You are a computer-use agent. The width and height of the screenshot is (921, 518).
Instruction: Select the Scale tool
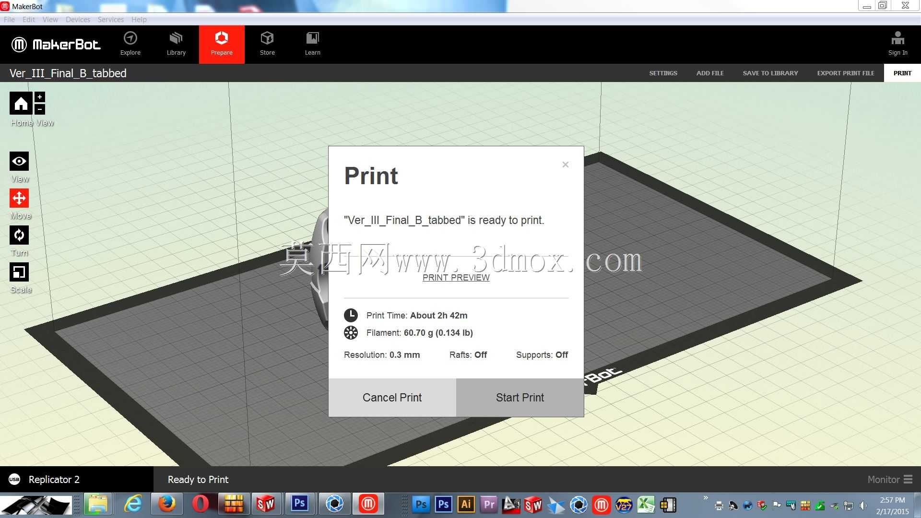pos(19,272)
